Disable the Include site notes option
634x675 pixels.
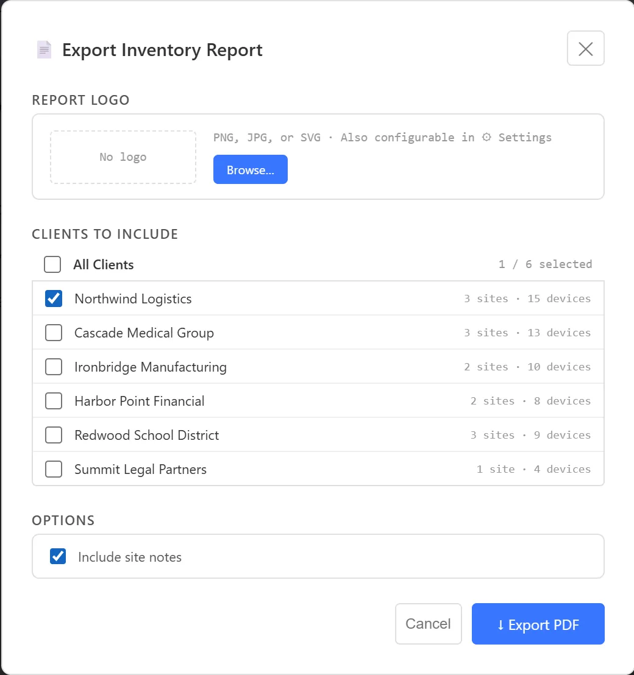(x=58, y=556)
